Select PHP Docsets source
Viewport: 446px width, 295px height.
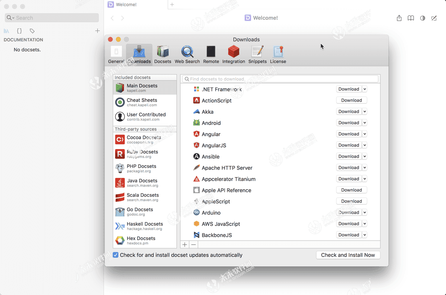(145, 168)
